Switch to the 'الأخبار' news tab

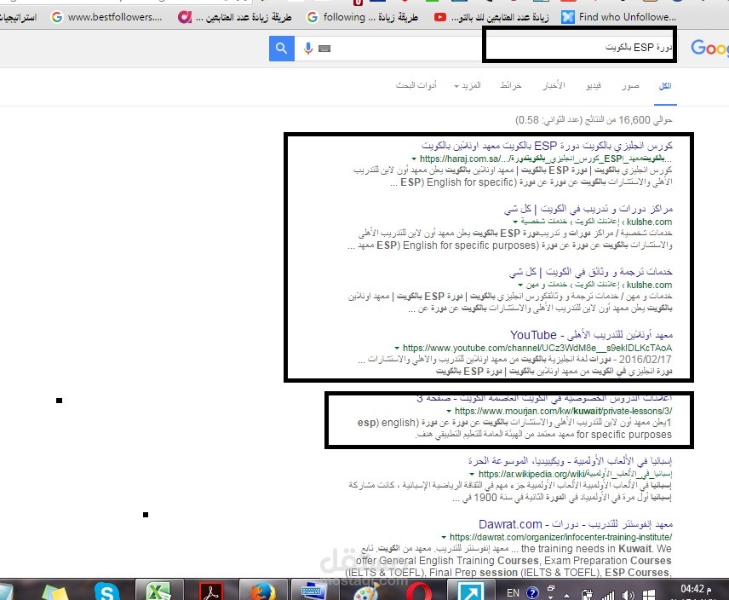554,85
